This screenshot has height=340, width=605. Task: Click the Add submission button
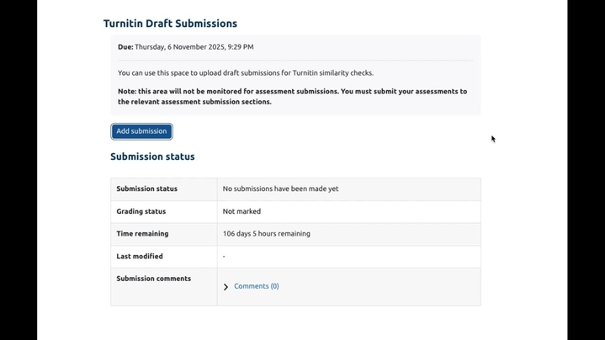pos(141,131)
